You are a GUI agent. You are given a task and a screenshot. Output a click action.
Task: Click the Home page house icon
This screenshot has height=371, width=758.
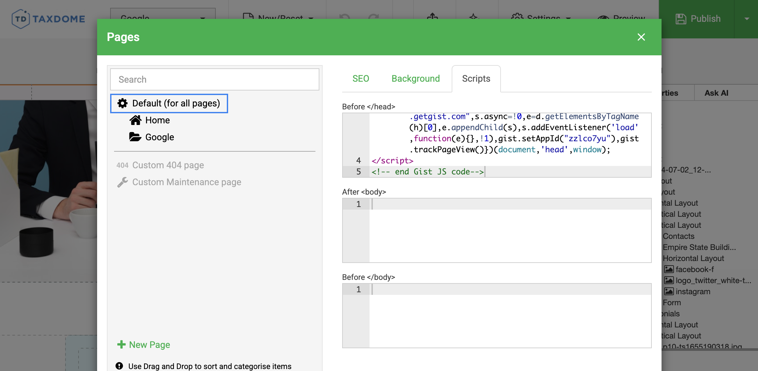135,120
